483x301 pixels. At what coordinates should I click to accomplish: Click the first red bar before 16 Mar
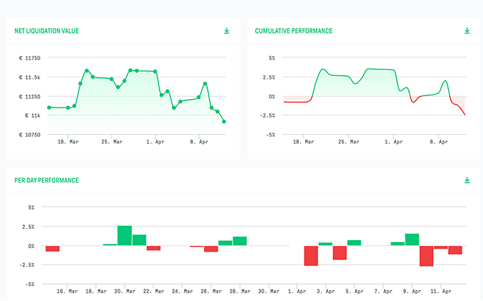pyautogui.click(x=53, y=248)
